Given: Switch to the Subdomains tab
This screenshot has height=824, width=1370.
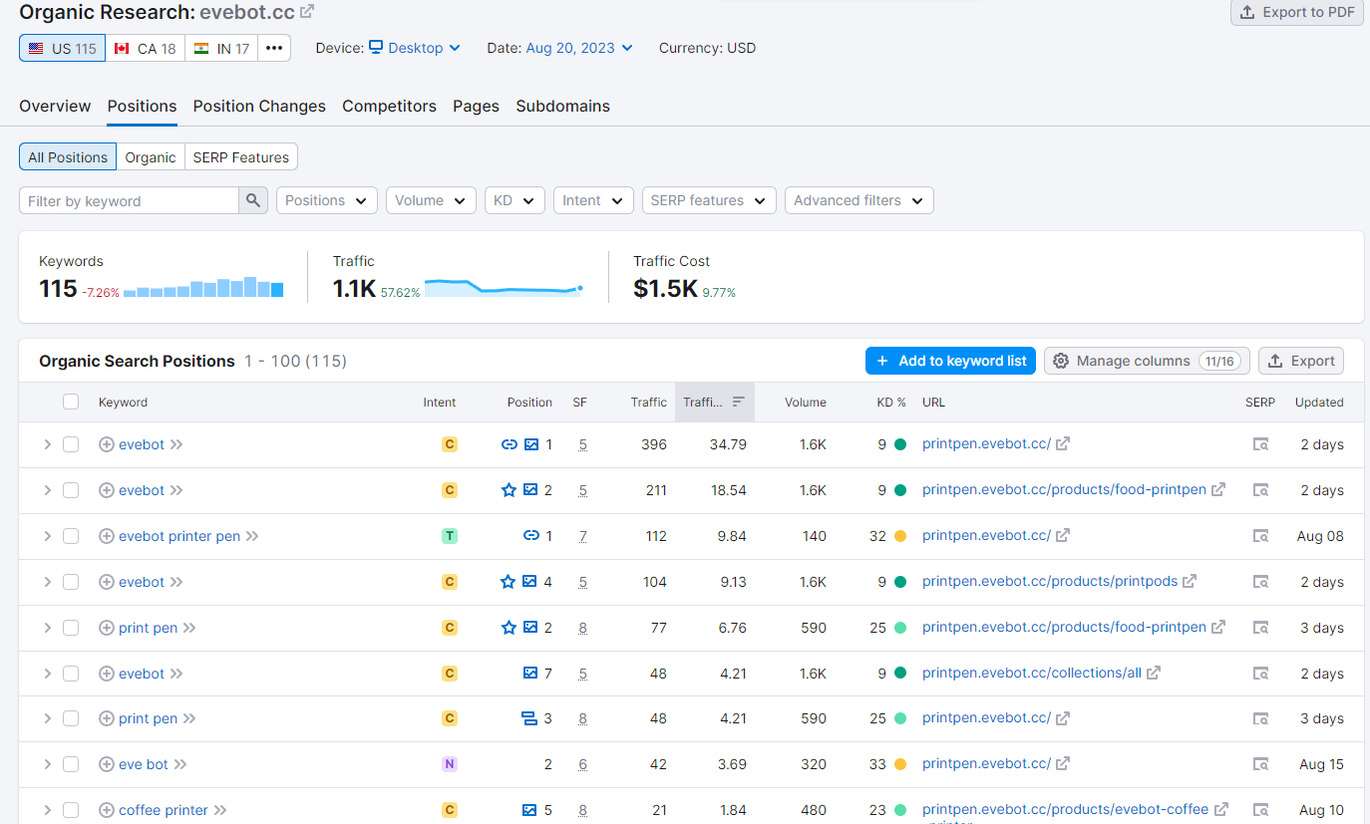Looking at the screenshot, I should (x=562, y=106).
